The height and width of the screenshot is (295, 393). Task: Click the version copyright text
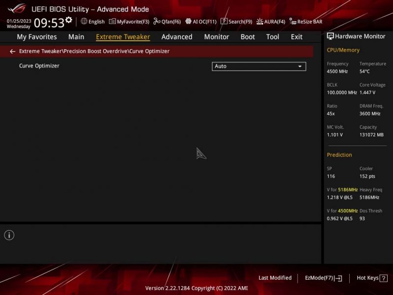(196, 288)
